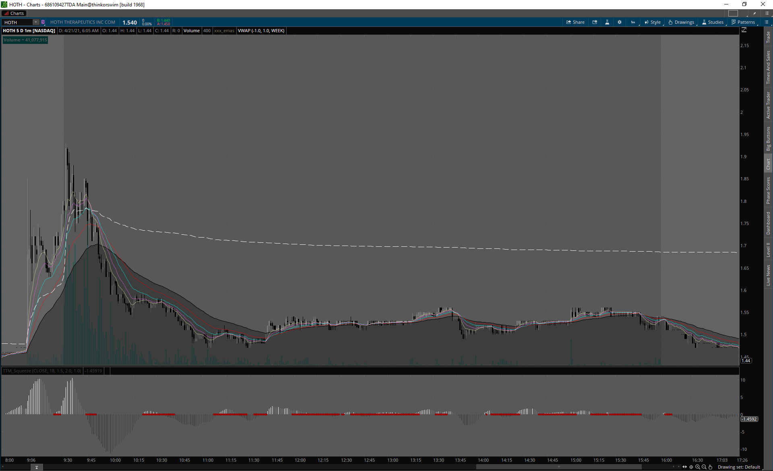This screenshot has height=471, width=773.
Task: Toggle price axis auto-scale icon
Action: 744,30
